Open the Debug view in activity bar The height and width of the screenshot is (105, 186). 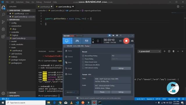pos(3,29)
